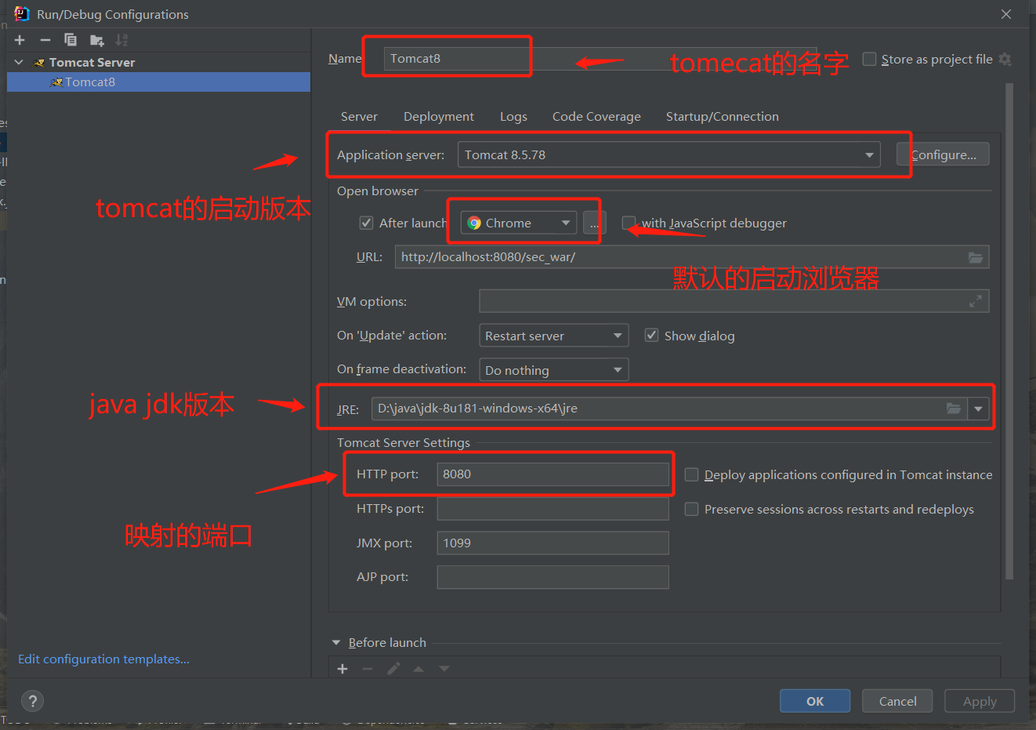Copy configuration using the duplicate icon
This screenshot has width=1036, height=730.
click(x=71, y=40)
